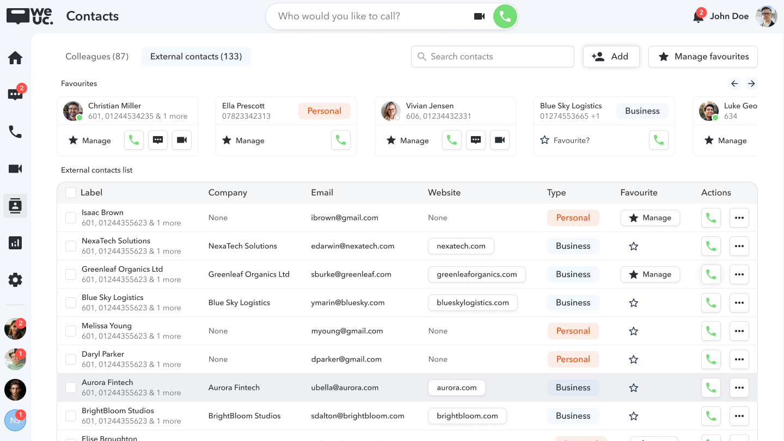784x441 pixels.
Task: Toggle favourite star for NexaTech Solutions
Action: (633, 246)
